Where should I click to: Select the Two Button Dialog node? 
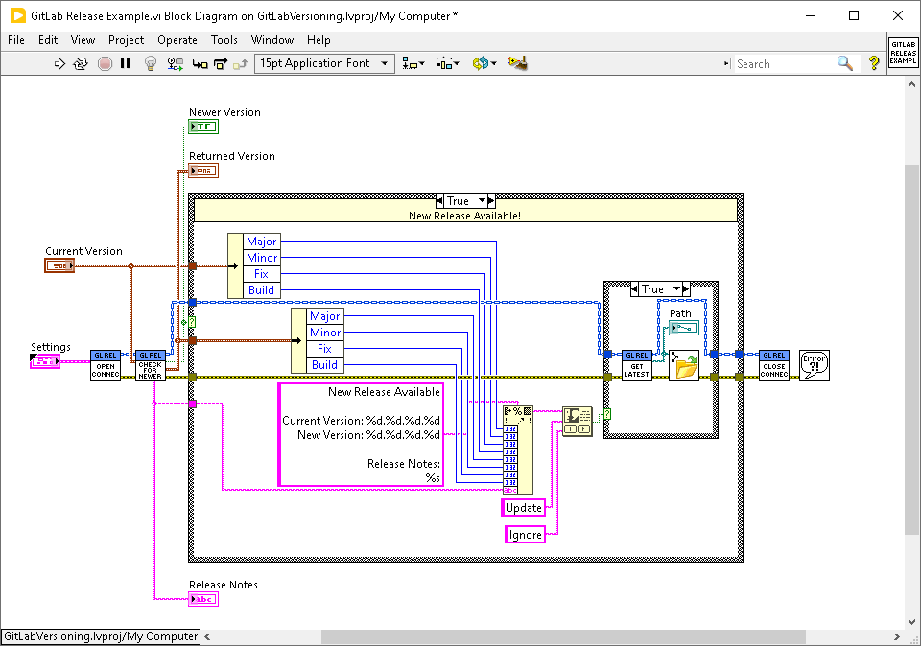[x=578, y=422]
